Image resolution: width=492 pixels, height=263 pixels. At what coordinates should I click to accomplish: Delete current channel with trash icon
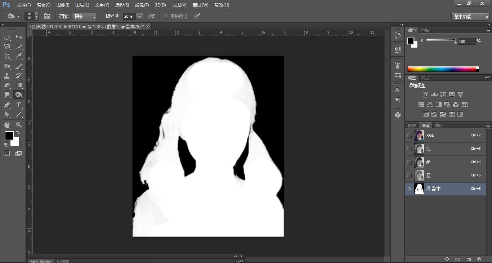(x=479, y=259)
